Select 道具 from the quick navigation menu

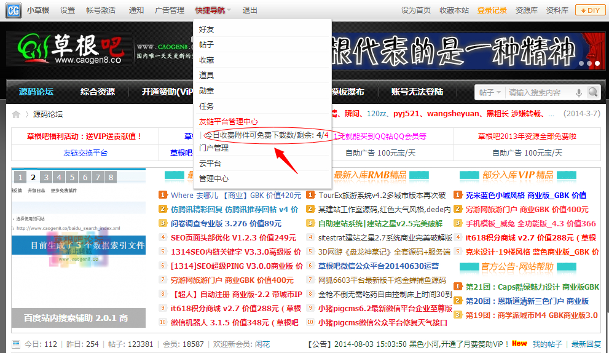coord(206,75)
